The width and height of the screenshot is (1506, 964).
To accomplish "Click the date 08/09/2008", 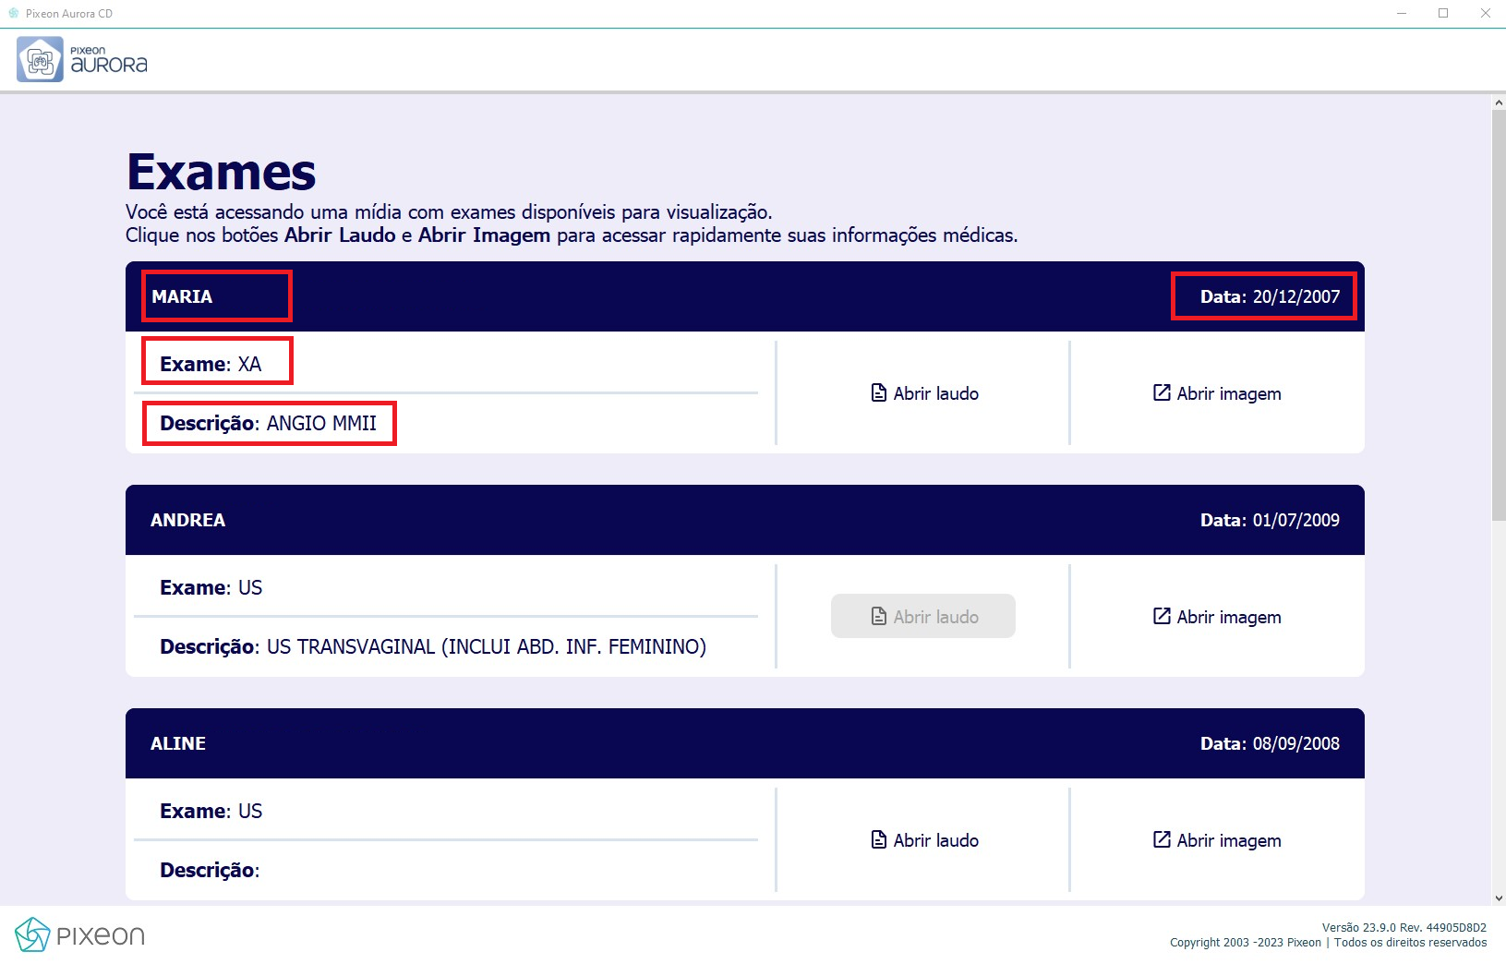I will [1296, 743].
